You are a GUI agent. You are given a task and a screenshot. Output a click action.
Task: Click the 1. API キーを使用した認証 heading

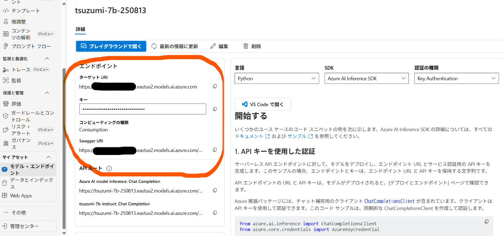click(275, 151)
